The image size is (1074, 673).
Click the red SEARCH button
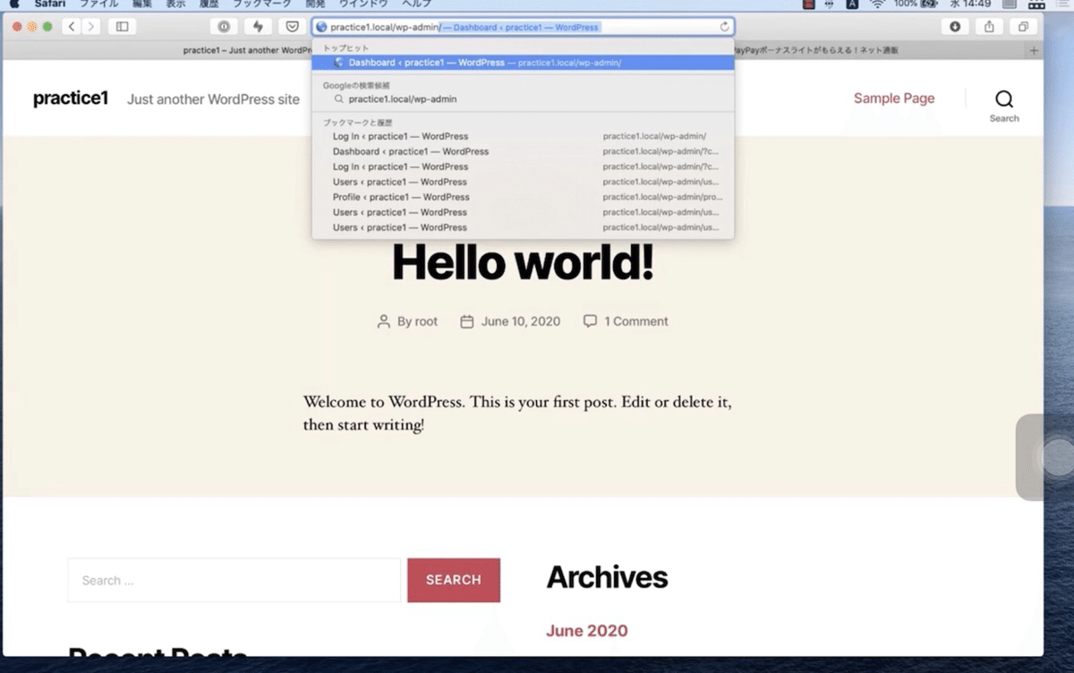[x=454, y=580]
